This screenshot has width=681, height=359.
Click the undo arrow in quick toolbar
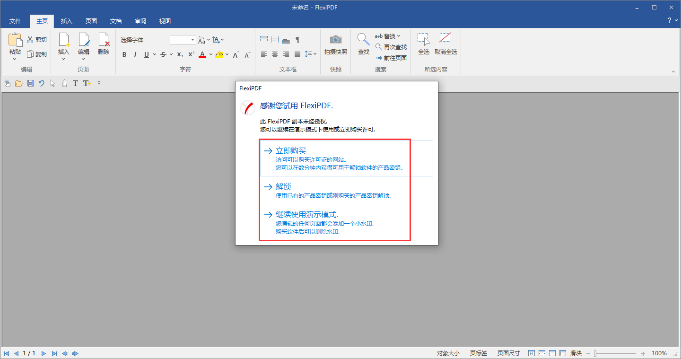tap(42, 83)
